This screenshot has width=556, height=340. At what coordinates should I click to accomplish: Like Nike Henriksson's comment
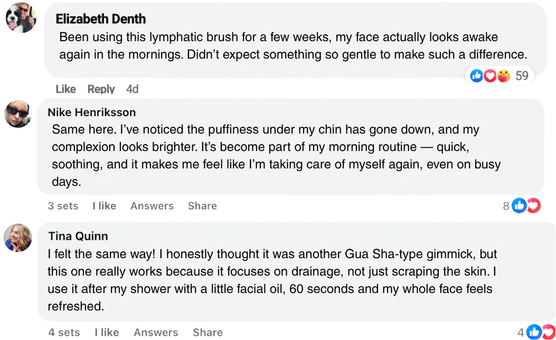(105, 206)
